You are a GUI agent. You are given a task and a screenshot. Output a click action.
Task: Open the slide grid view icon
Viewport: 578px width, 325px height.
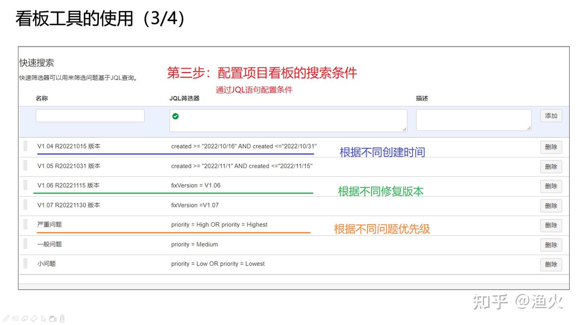point(15,319)
